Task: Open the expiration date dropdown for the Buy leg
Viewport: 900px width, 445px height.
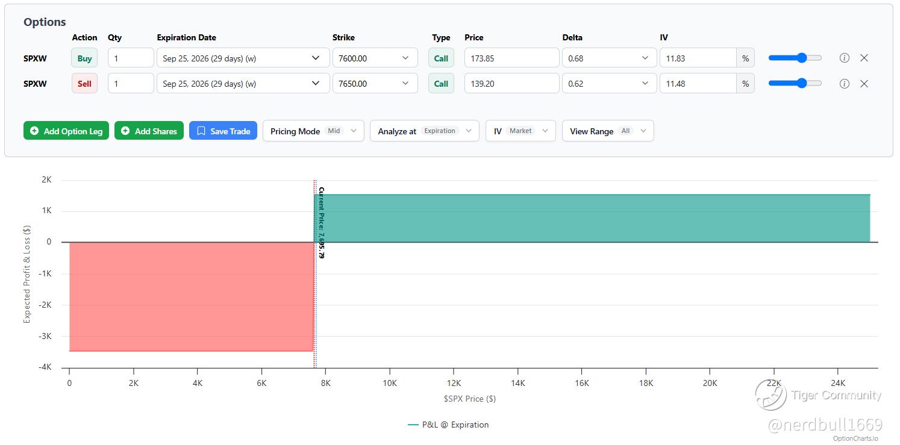Action: 243,58
